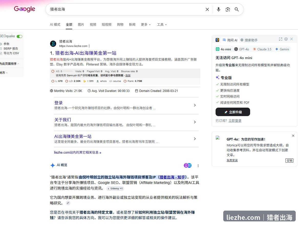Select the Gemini model
298x225 pixels.
coord(282,49)
